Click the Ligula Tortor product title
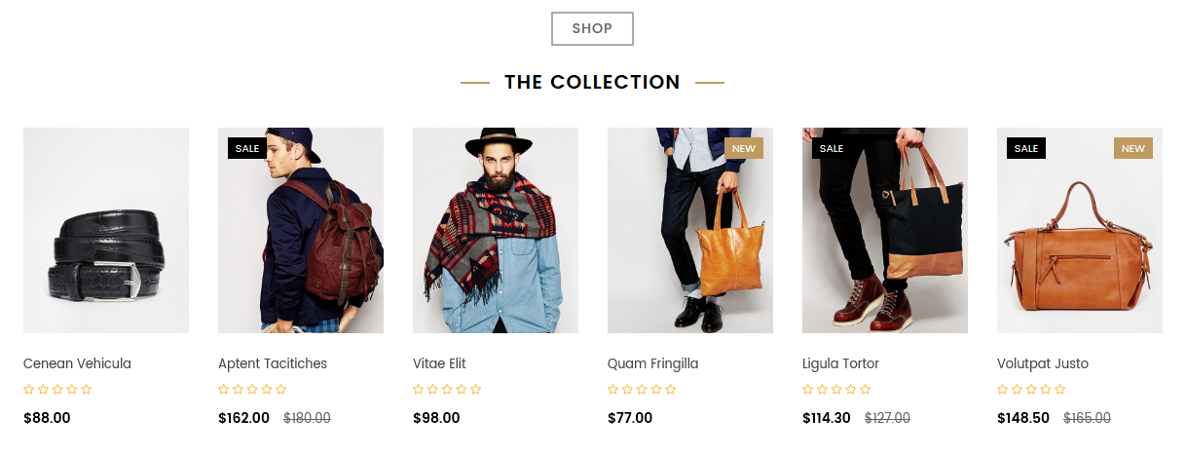This screenshot has width=1186, height=455. tap(840, 363)
